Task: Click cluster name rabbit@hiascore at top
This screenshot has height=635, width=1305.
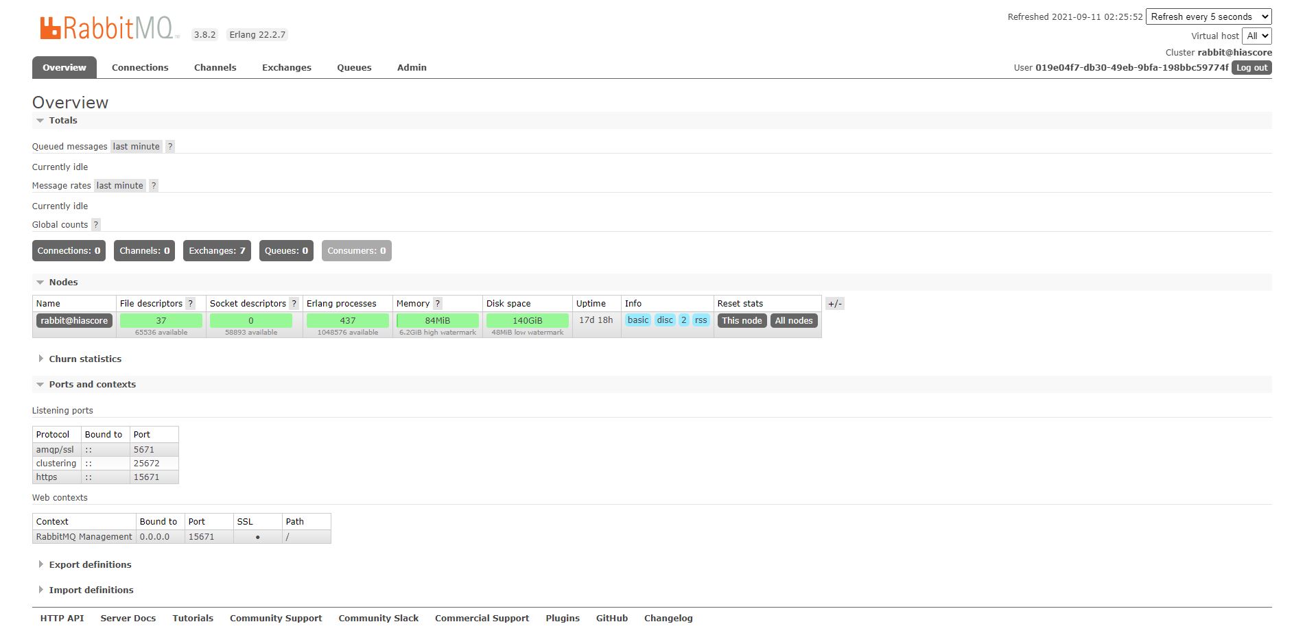Action: (1234, 52)
